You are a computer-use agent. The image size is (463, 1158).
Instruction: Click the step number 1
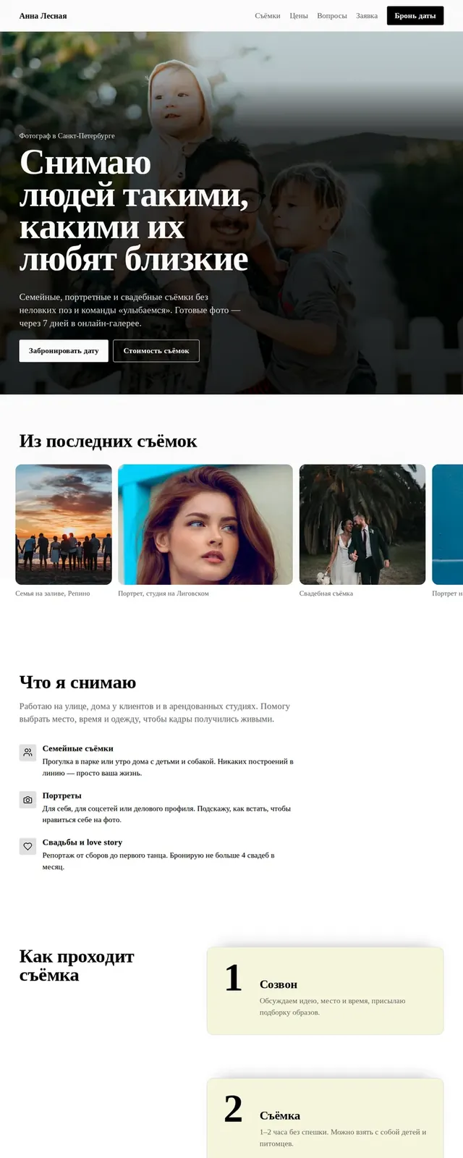233,978
